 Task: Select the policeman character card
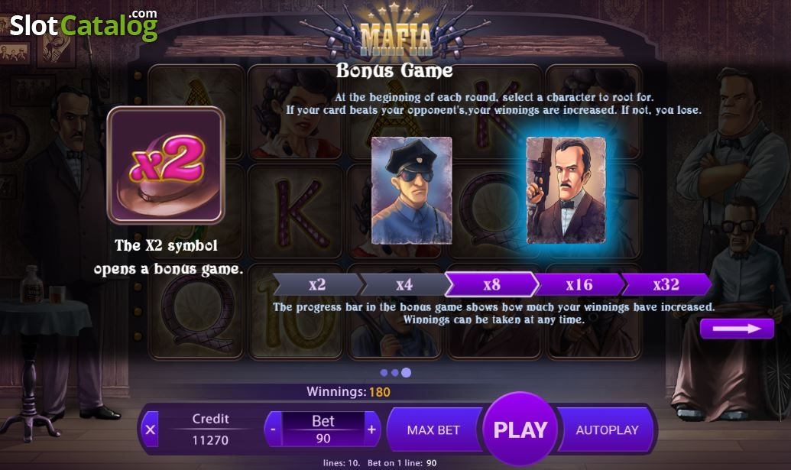[x=412, y=190]
